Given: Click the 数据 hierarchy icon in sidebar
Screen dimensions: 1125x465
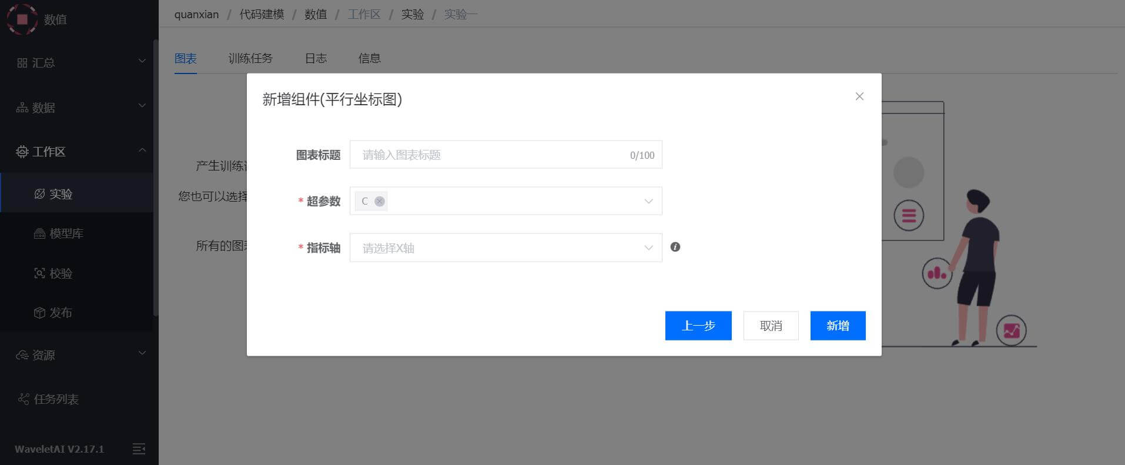Looking at the screenshot, I should [x=22, y=108].
